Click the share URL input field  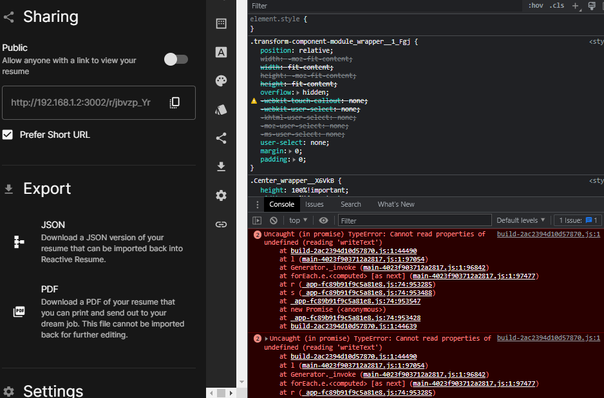(x=99, y=102)
